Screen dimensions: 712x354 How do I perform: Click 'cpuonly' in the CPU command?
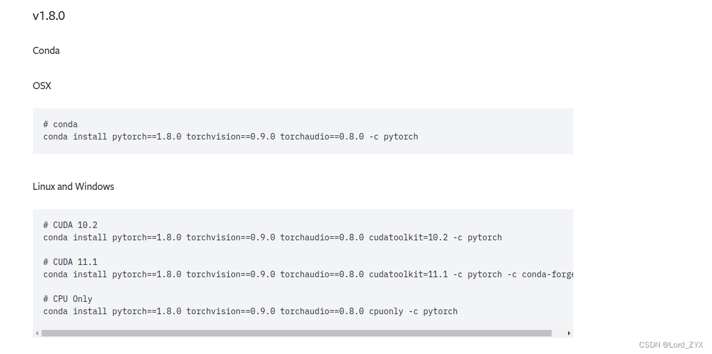coord(386,311)
